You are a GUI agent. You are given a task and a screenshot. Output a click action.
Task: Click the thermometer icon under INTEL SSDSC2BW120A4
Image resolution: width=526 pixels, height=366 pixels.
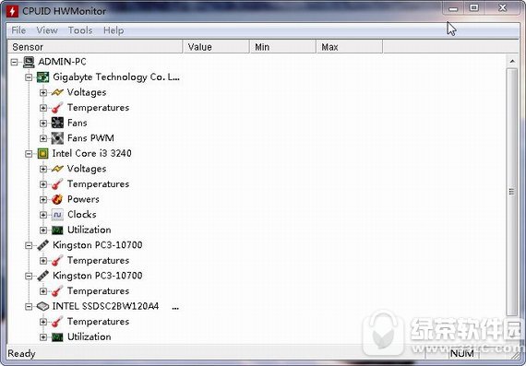[57, 322]
